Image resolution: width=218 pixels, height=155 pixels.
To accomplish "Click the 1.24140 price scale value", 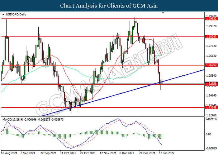I will click(x=211, y=95).
